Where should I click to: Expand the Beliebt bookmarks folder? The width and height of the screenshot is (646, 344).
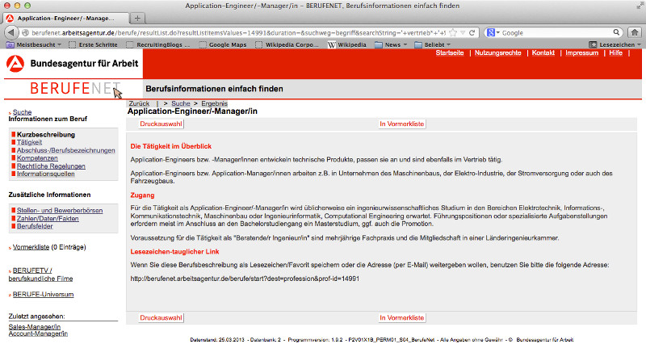(x=432, y=44)
